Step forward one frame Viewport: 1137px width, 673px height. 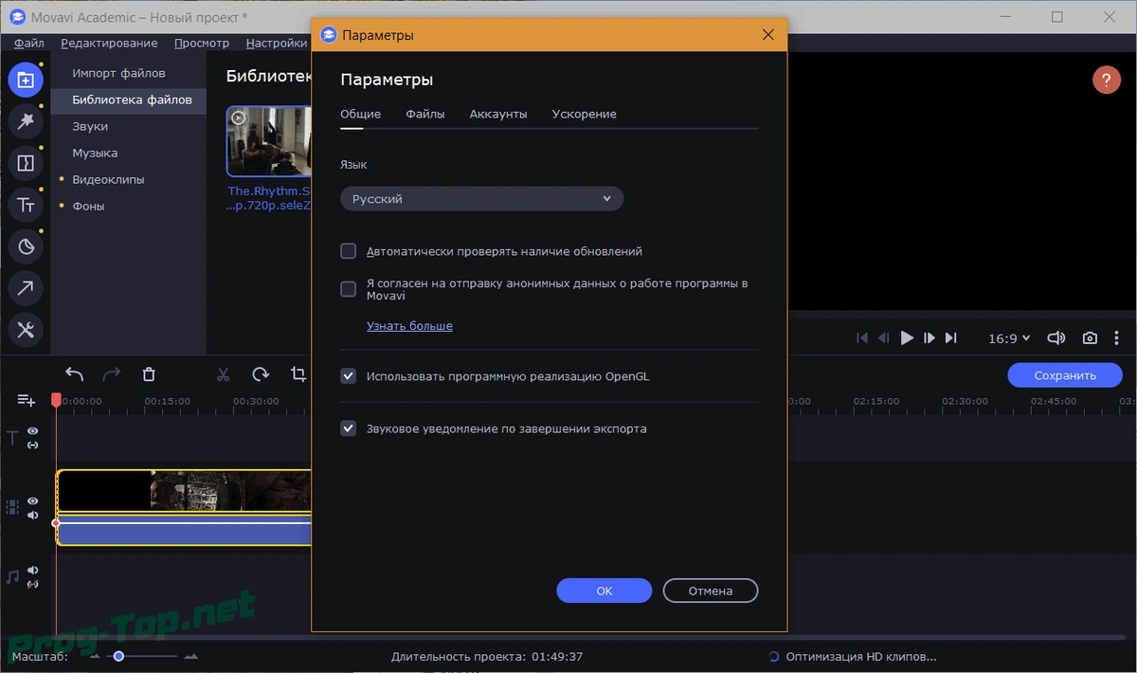pyautogui.click(x=929, y=338)
